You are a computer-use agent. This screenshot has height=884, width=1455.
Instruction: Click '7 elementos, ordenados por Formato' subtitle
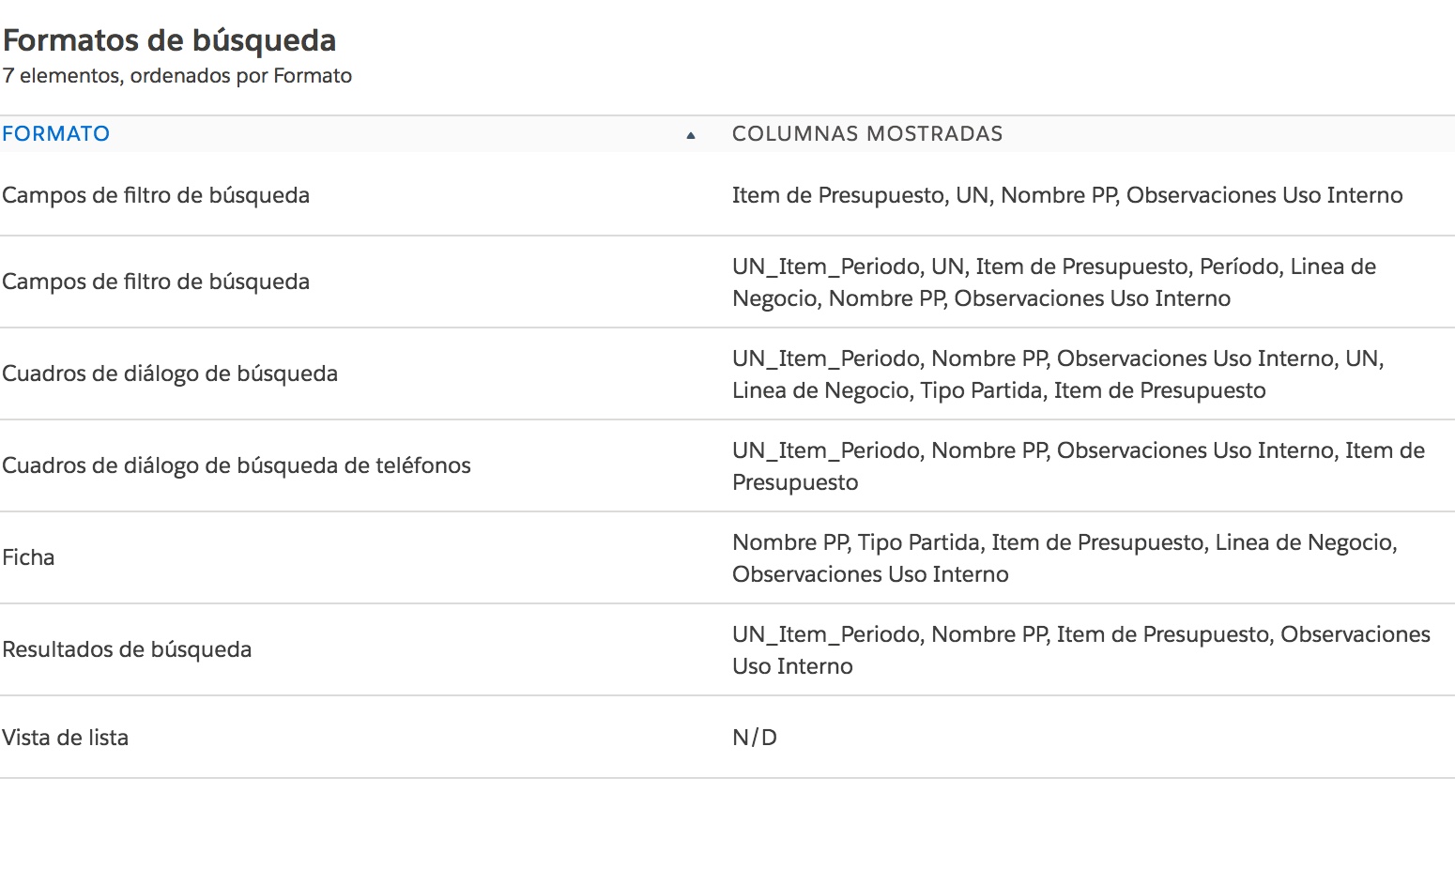point(177,76)
